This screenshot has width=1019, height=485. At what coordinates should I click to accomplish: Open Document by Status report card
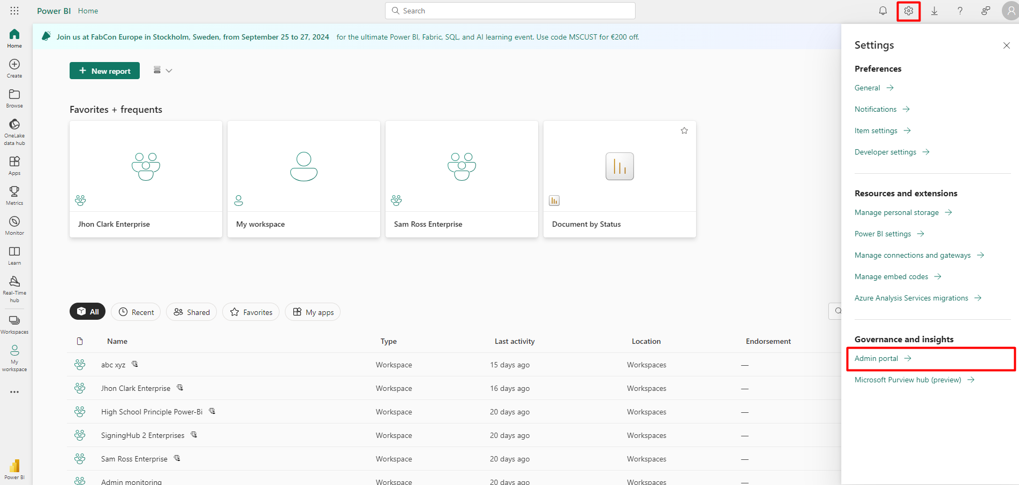[x=620, y=179]
